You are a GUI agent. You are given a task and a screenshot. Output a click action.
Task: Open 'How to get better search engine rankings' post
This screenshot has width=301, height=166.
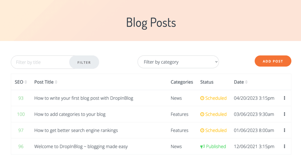(x=76, y=130)
